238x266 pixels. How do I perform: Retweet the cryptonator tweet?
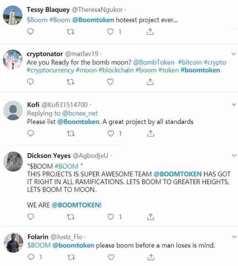[x=70, y=82]
